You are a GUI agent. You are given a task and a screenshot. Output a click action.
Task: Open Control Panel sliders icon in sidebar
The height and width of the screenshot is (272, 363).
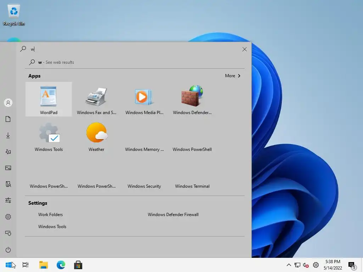[x=8, y=200]
